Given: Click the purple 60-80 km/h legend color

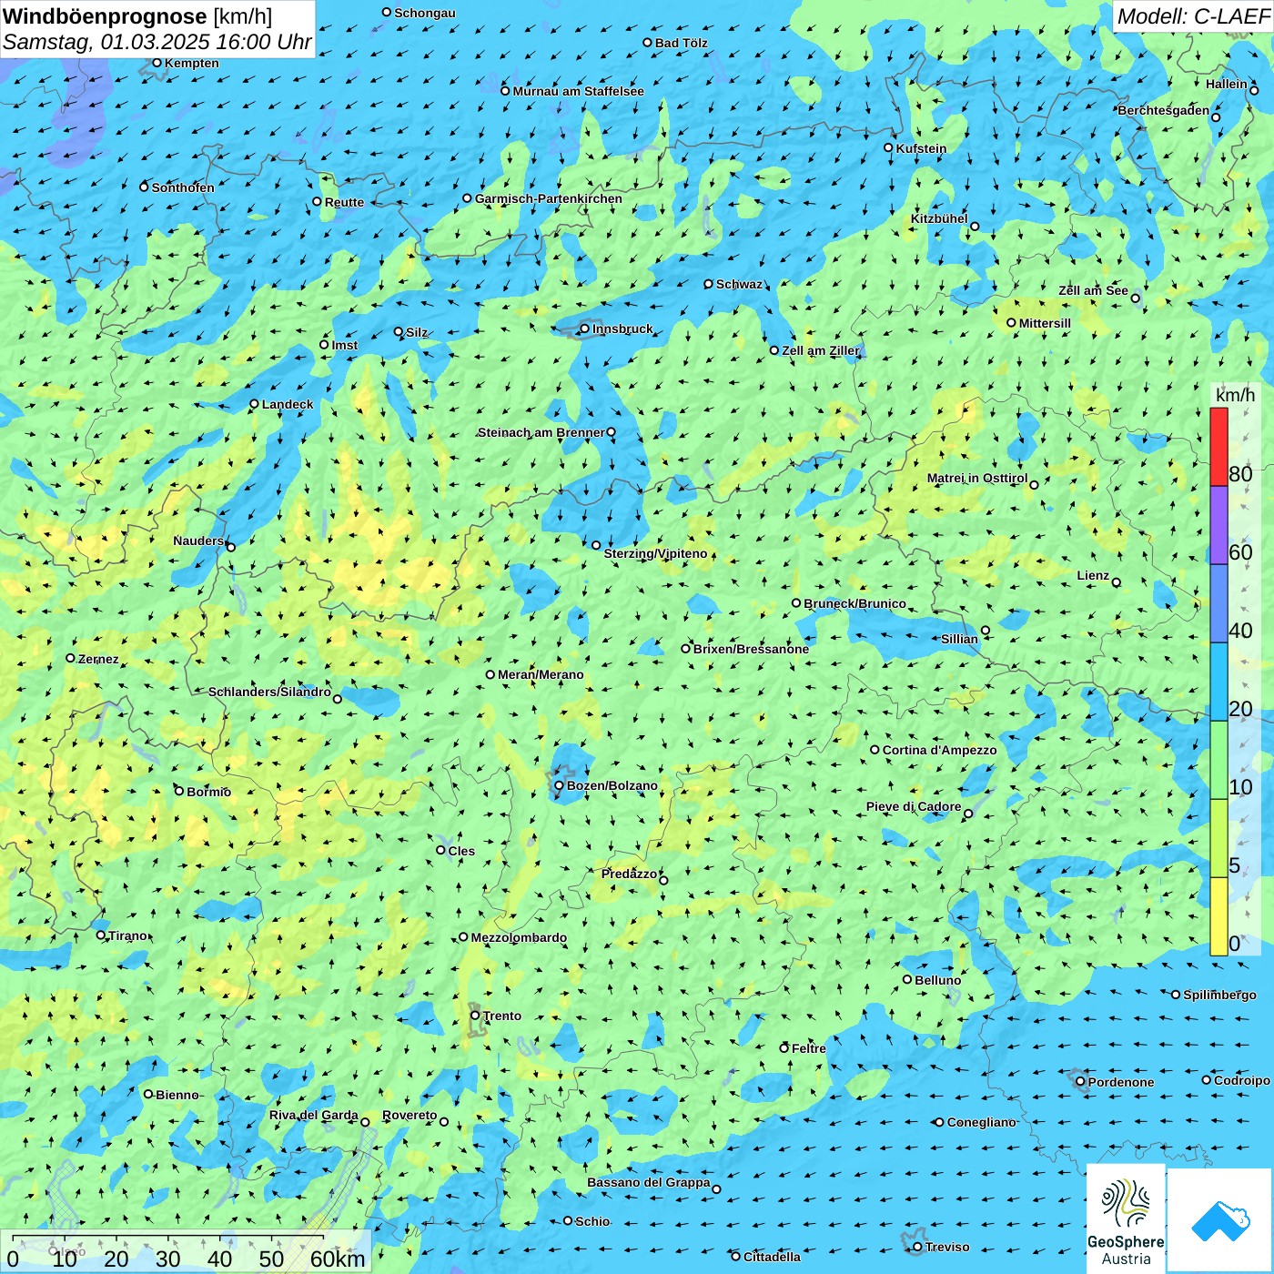Looking at the screenshot, I should [x=1218, y=525].
